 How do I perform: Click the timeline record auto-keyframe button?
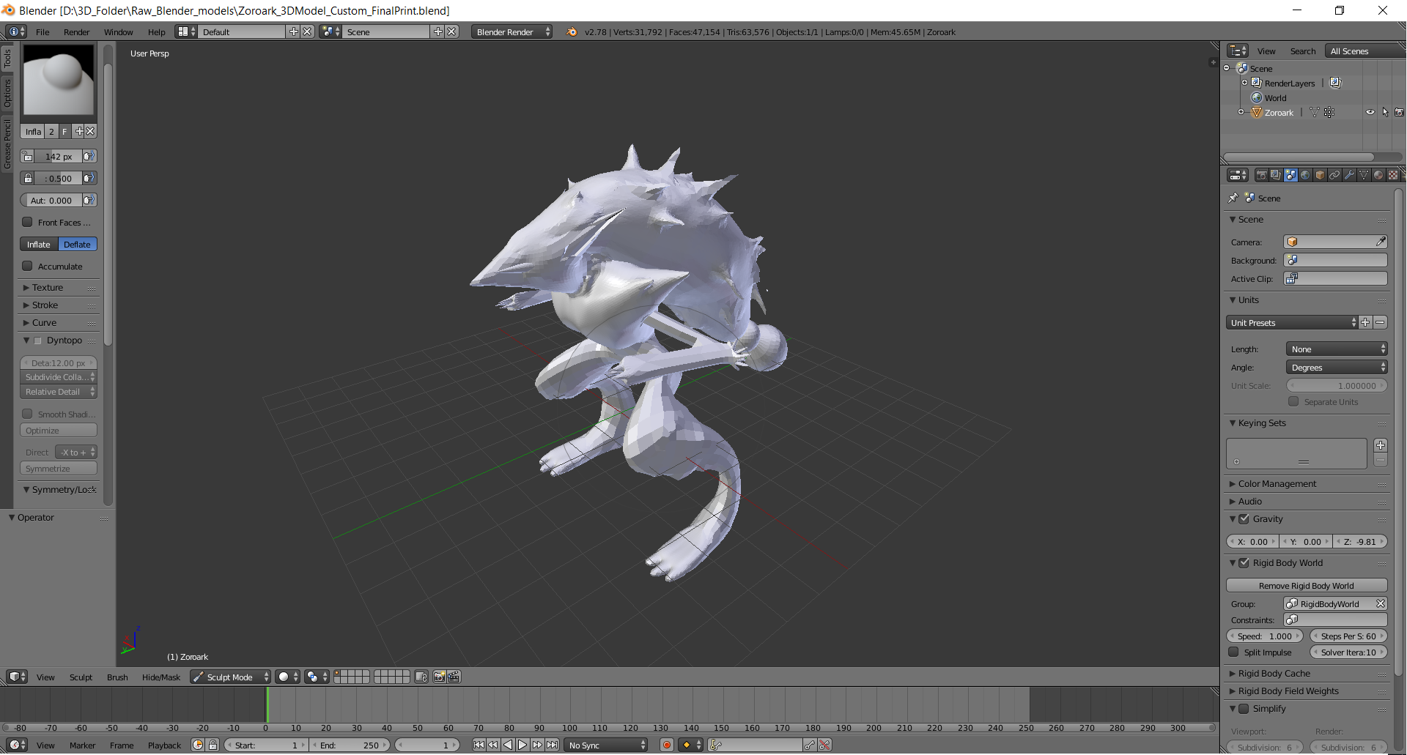tap(667, 745)
